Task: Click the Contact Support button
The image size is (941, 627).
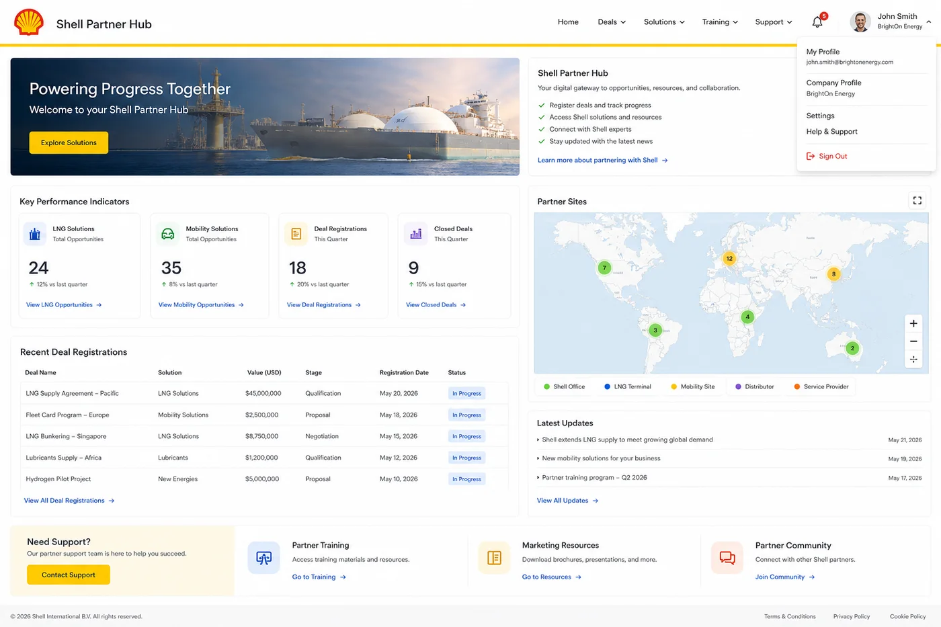Action: [69, 575]
